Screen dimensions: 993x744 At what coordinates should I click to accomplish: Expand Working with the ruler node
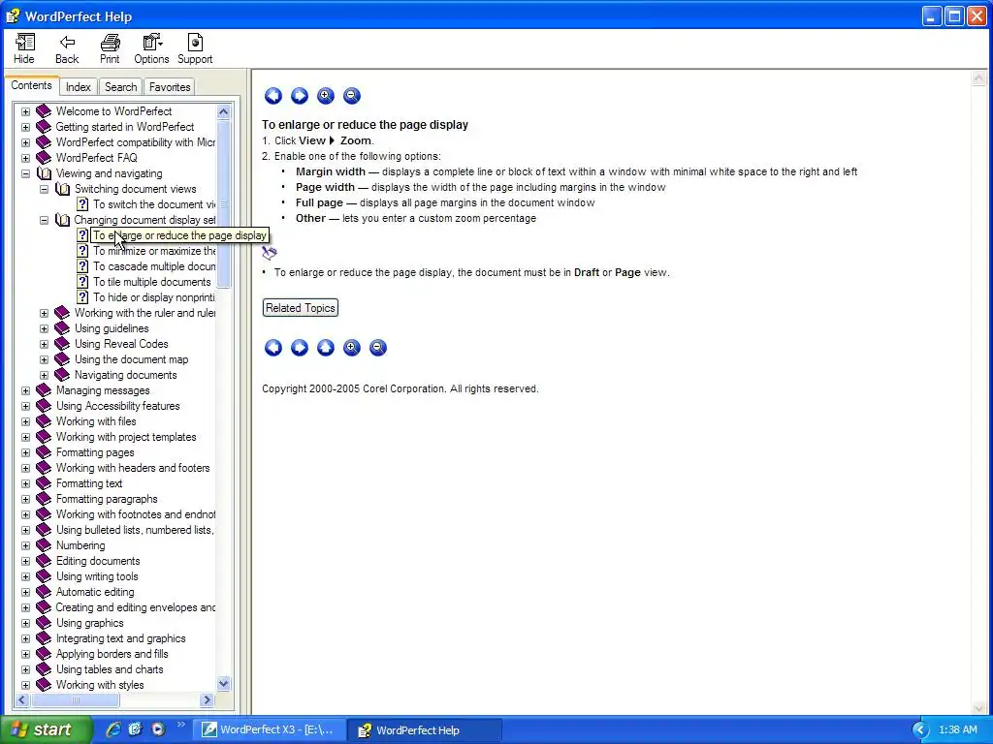pos(44,313)
